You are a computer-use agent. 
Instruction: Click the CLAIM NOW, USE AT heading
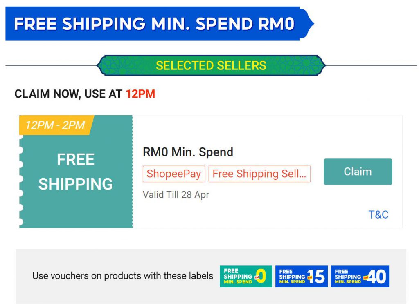pyautogui.click(x=68, y=94)
